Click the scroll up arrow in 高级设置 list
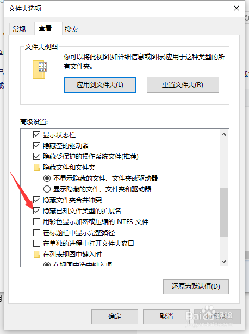The height and width of the screenshot is (334, 249). [x=223, y=134]
